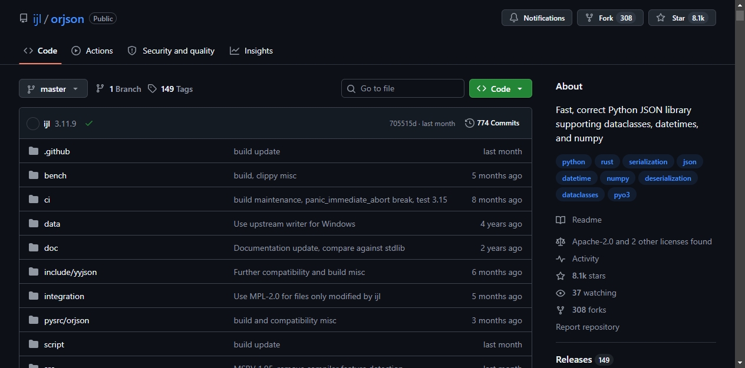The width and height of the screenshot is (745, 368).
Task: Select the rust topic tag
Action: 607,162
